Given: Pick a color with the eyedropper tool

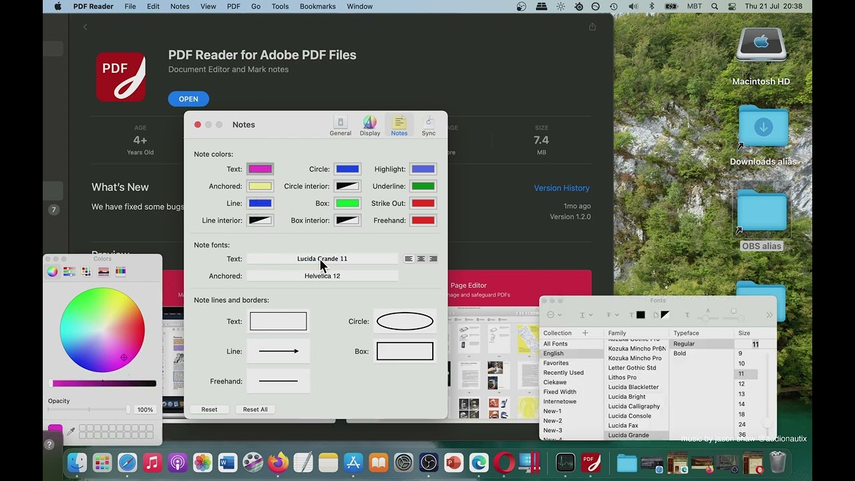Looking at the screenshot, I should click(x=71, y=432).
